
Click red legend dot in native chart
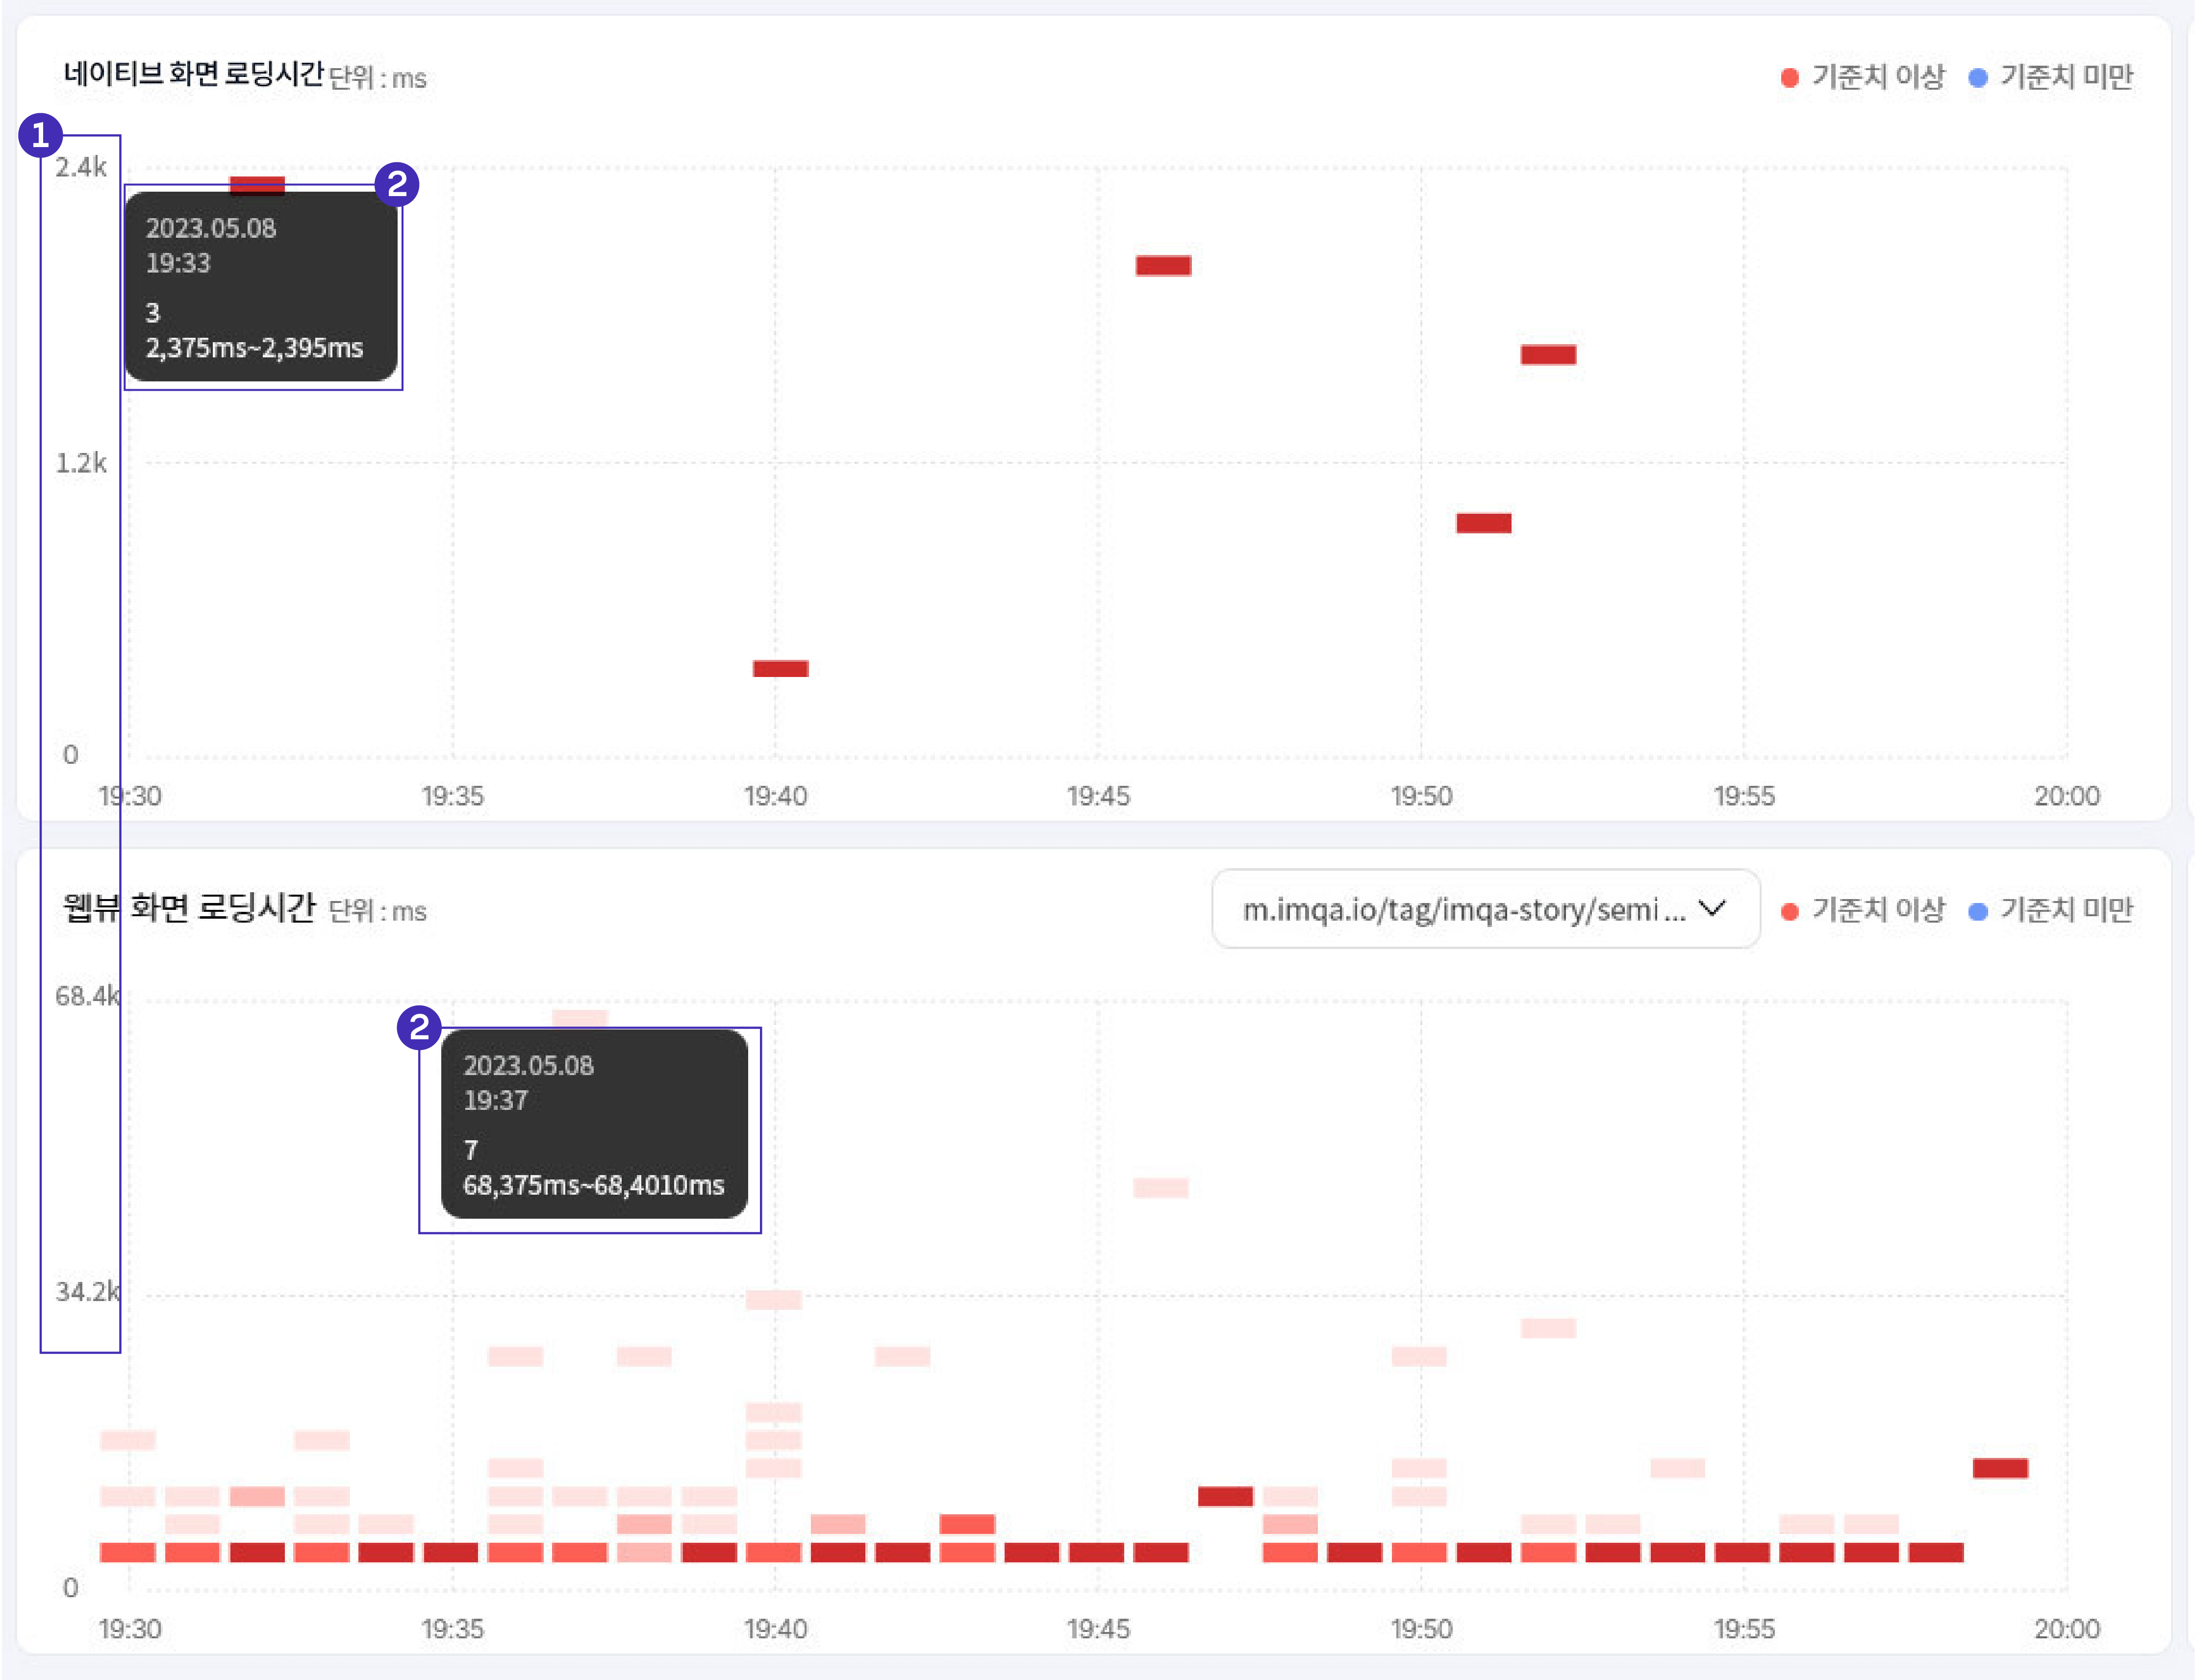pyautogui.click(x=1789, y=78)
